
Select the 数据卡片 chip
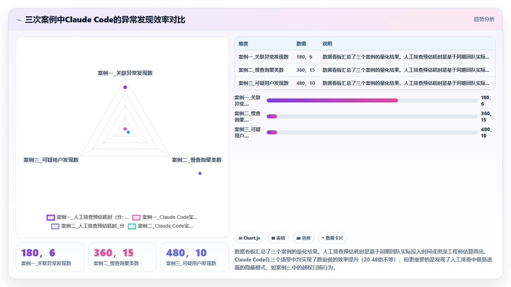coord(332,238)
